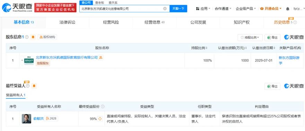Click the alert bell beside 股东信息
305x131 pixels.
[33, 37]
